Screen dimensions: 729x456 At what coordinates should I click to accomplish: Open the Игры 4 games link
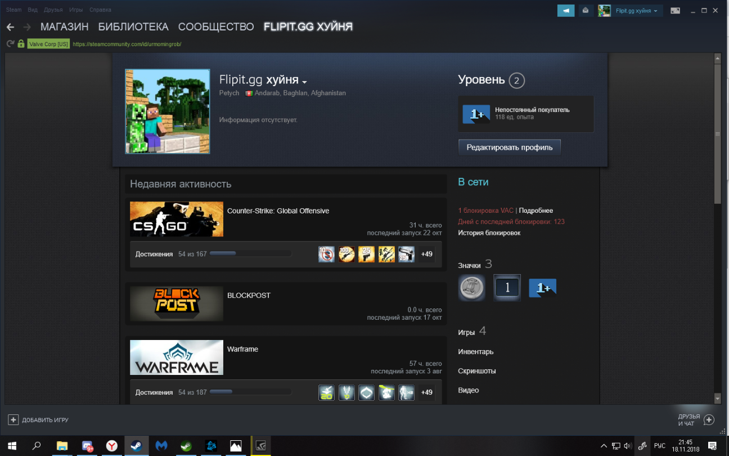pyautogui.click(x=472, y=332)
